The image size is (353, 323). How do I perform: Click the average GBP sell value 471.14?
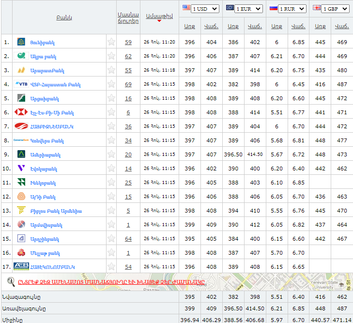click(x=342, y=320)
